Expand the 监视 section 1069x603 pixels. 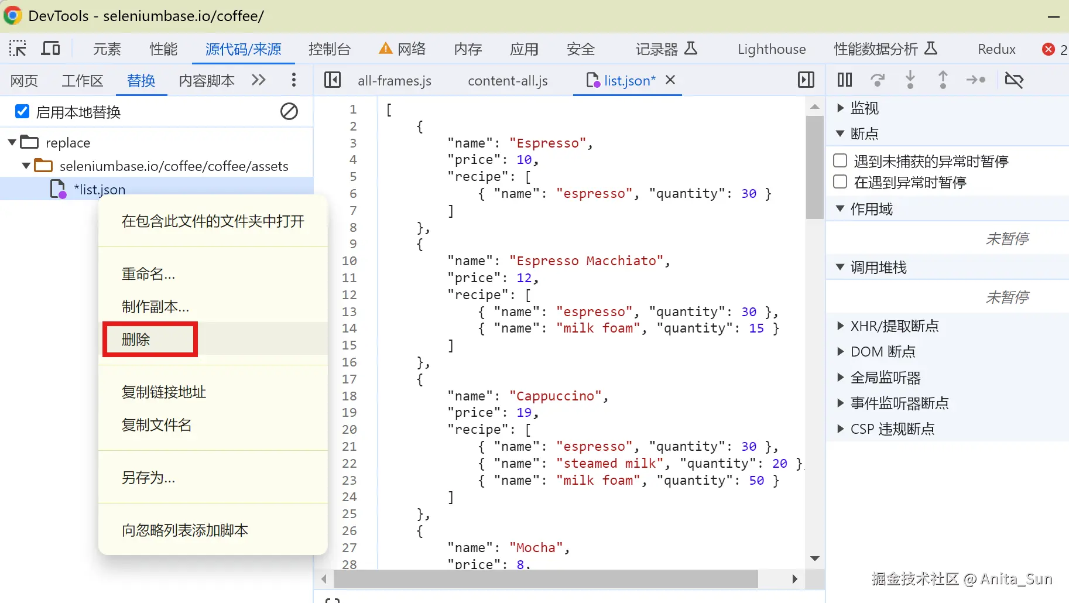(x=840, y=108)
